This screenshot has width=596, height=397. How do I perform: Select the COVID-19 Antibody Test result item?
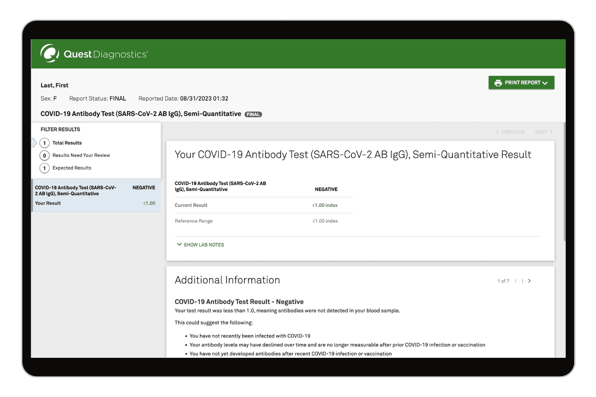(95, 195)
